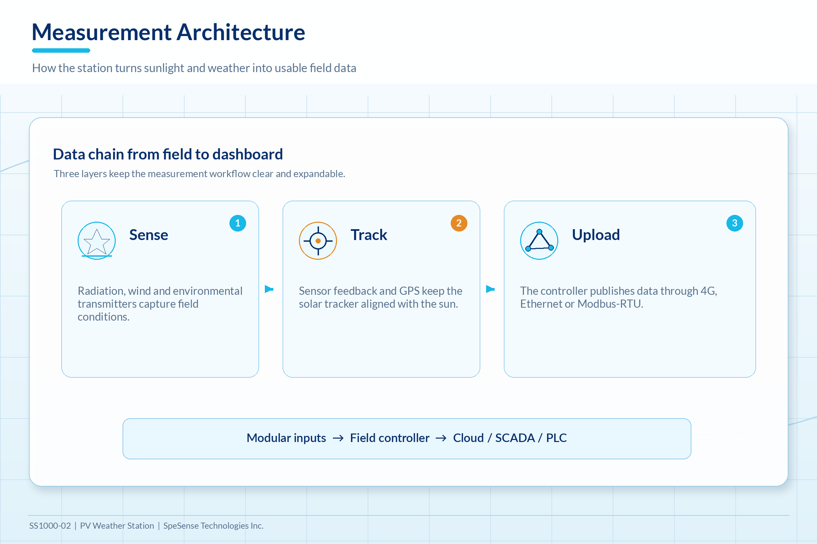Viewport: 817px width, 544px height.
Task: Click the Sense star icon
Action: pyautogui.click(x=97, y=241)
